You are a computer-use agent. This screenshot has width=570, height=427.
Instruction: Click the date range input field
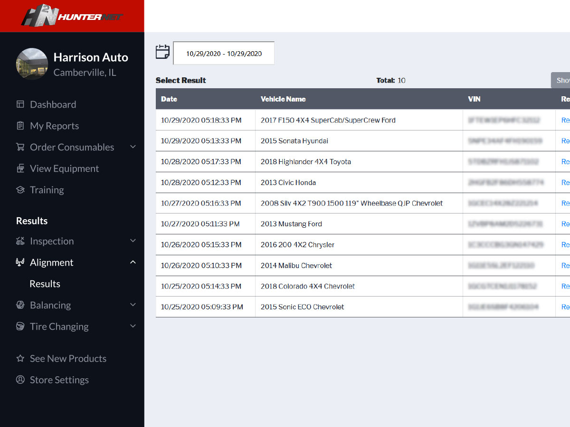[224, 54]
